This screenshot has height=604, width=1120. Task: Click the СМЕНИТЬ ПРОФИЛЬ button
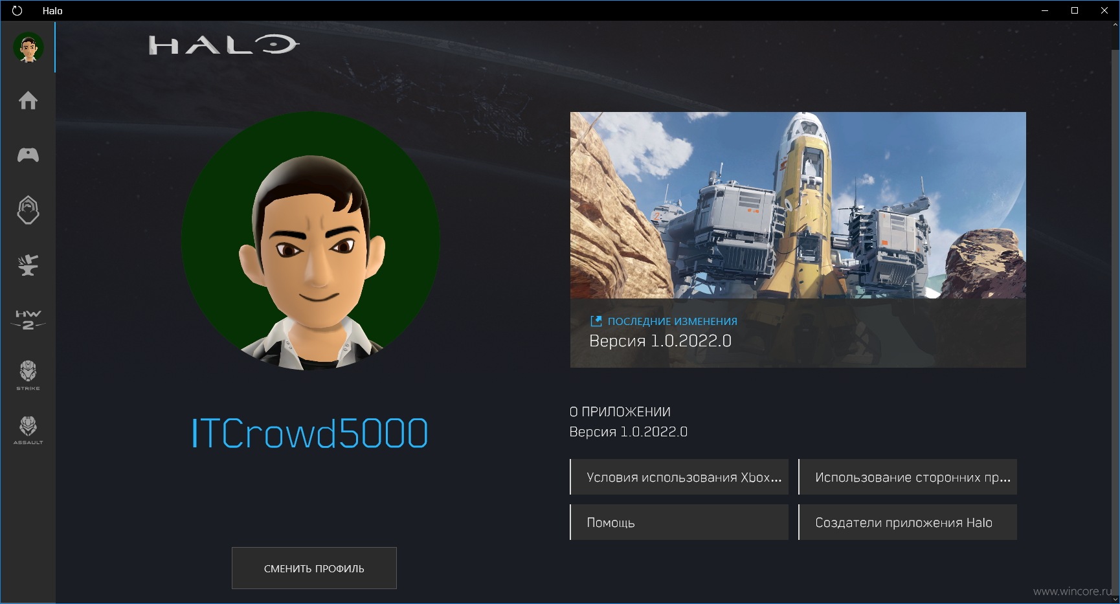click(314, 568)
